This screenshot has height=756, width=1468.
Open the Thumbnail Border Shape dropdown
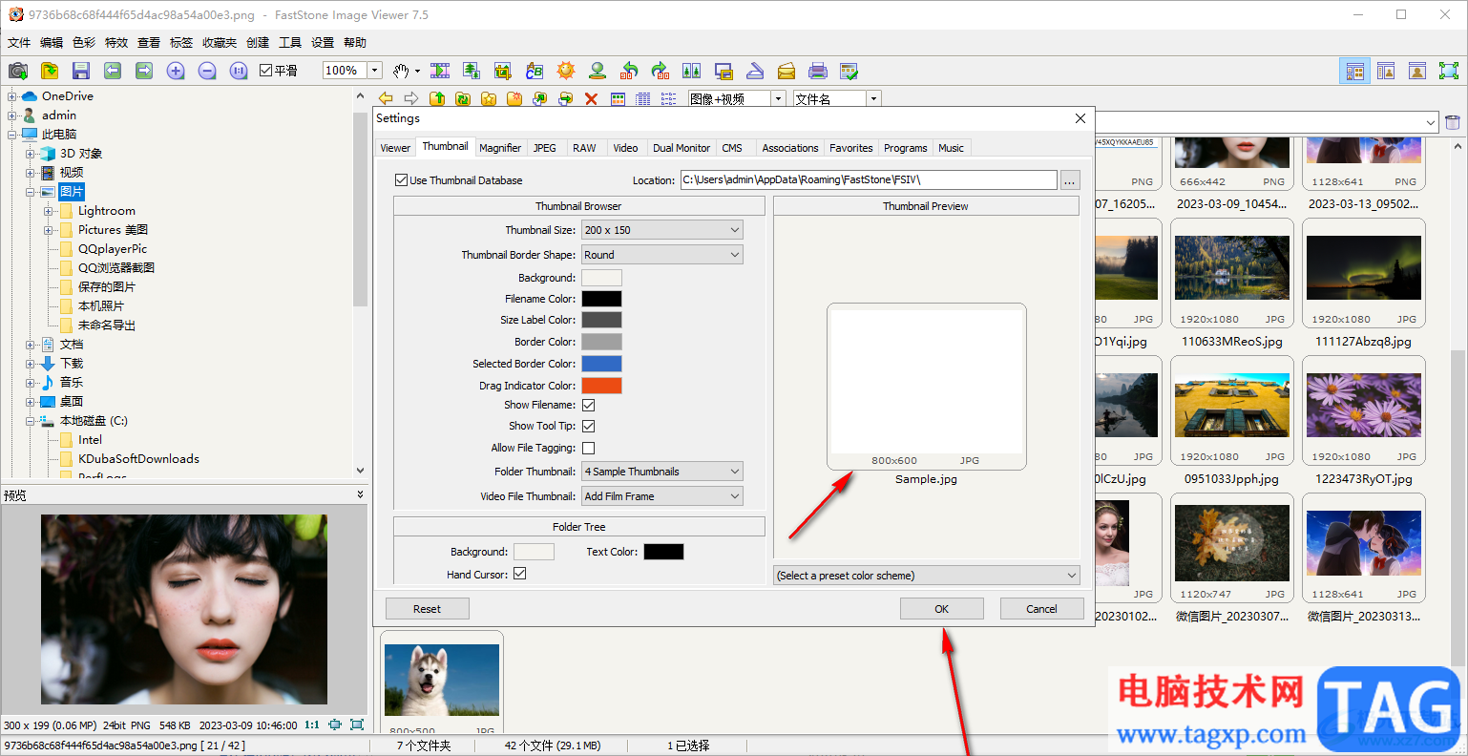pyautogui.click(x=661, y=255)
